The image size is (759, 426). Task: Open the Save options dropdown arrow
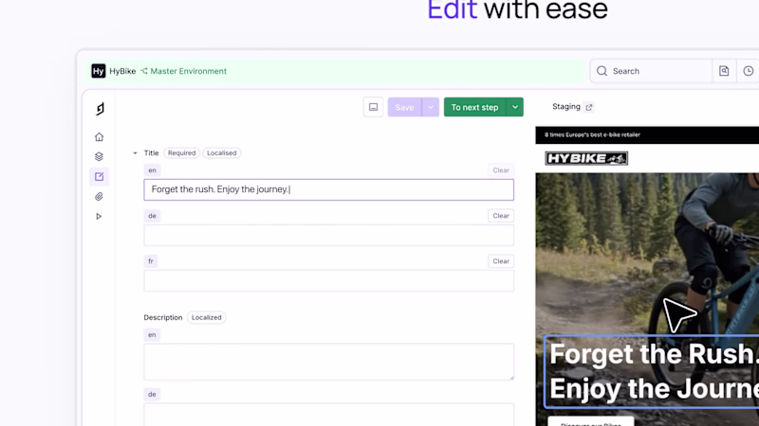pyautogui.click(x=431, y=107)
